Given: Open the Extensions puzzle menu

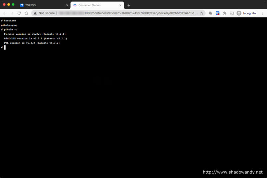Looking at the screenshot, I should [x=225, y=13].
